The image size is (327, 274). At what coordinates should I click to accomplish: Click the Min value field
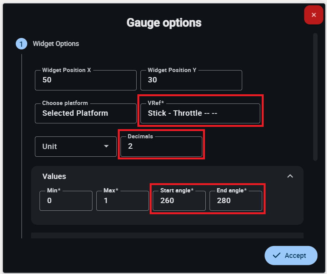[66, 200]
